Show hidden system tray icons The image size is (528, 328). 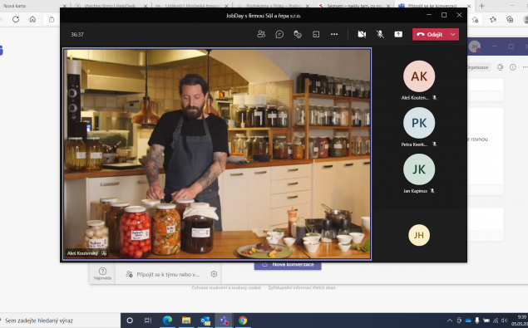point(450,321)
